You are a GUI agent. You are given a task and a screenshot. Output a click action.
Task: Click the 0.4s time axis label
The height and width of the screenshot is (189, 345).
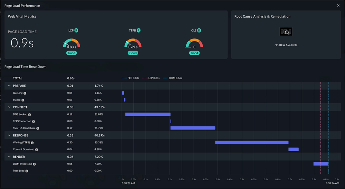[217, 179]
